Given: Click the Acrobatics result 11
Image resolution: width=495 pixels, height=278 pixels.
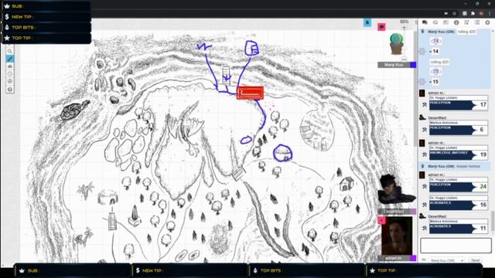Looking at the screenshot, I should point(483,228).
